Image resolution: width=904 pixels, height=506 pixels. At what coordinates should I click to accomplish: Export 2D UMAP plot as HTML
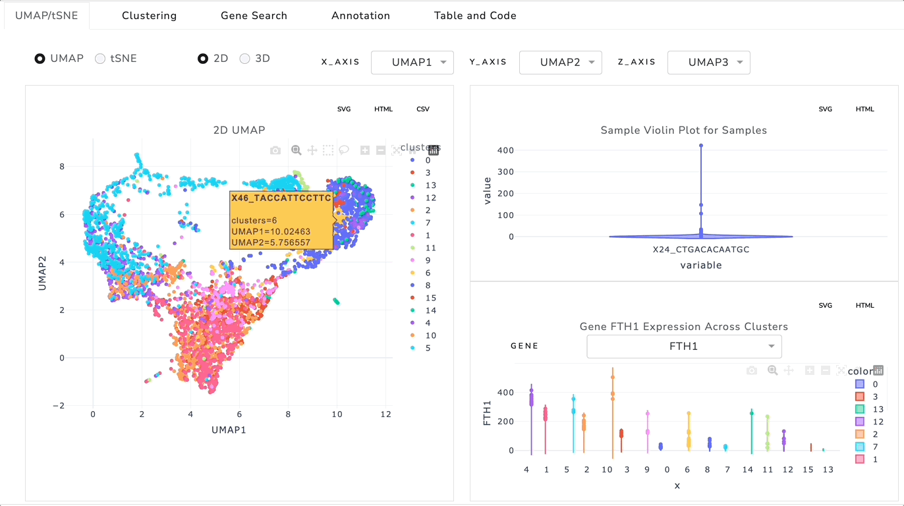[383, 109]
